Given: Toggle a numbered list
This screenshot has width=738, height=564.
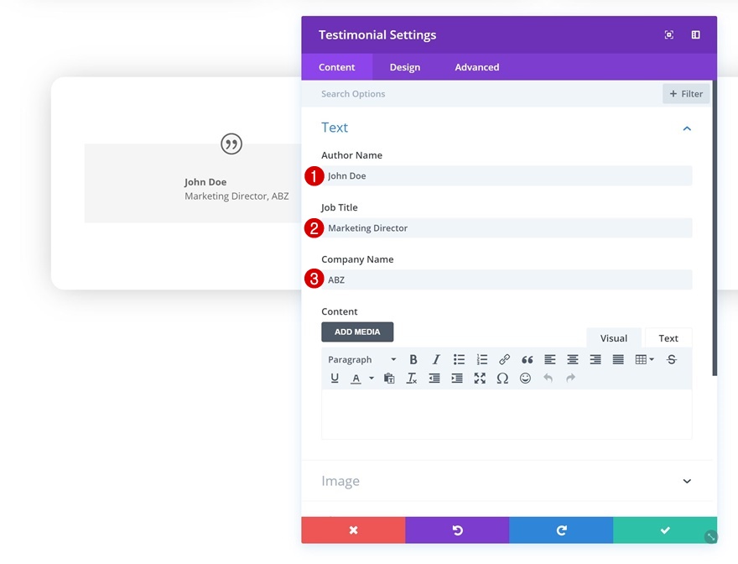Looking at the screenshot, I should coord(481,359).
